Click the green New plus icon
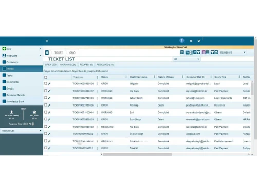Image resolution: width=257 pixels, height=193 pixels. 4,49
